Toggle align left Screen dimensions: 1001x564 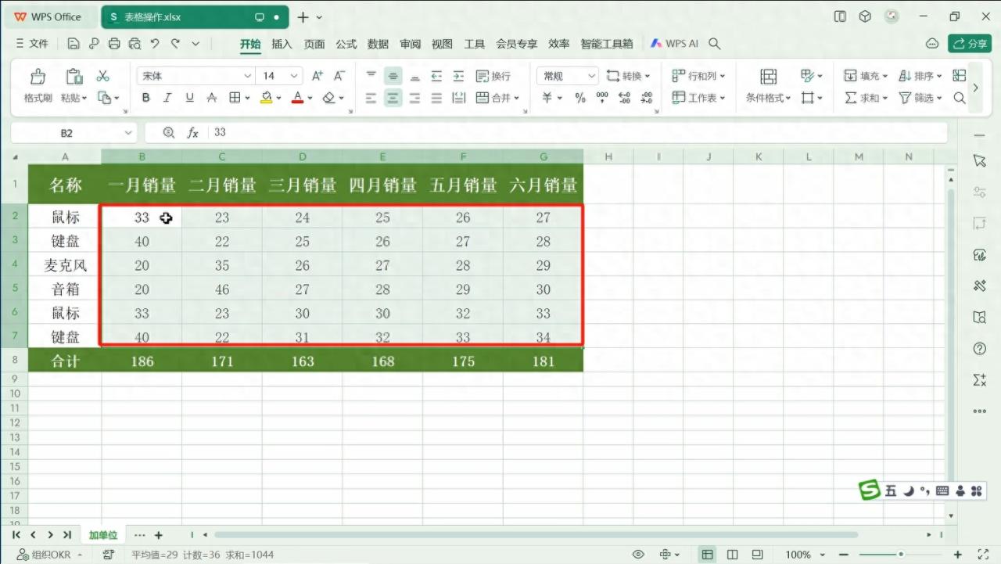pyautogui.click(x=371, y=98)
